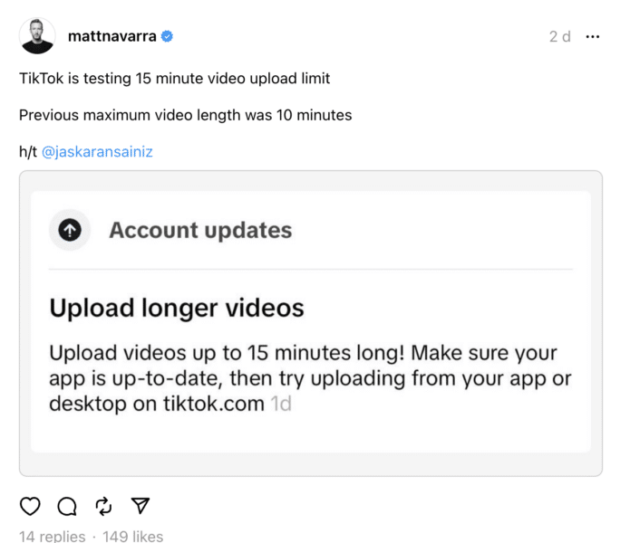Click the Upload longer videos heading
Image resolution: width=630 pixels, height=543 pixels.
177,308
